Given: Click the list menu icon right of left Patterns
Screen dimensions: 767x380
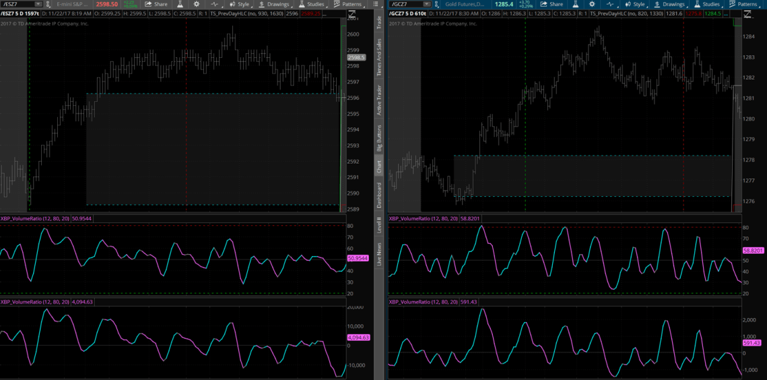Looking at the screenshot, I should 375,4.
